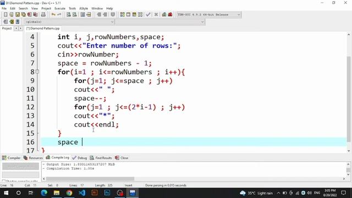Switch to the Resources bottom tab
Screen dimensions: 352x198
33,158
